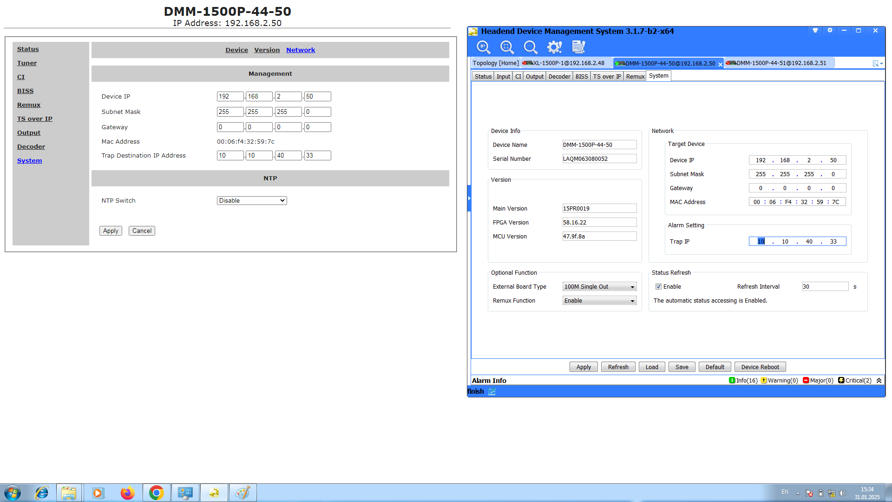Image resolution: width=892 pixels, height=502 pixels.
Task: Open the NTP Switch dropdown
Action: pos(252,201)
